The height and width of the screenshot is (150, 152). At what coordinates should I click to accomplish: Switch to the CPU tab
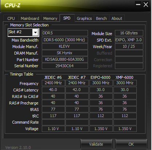[x=11, y=18]
